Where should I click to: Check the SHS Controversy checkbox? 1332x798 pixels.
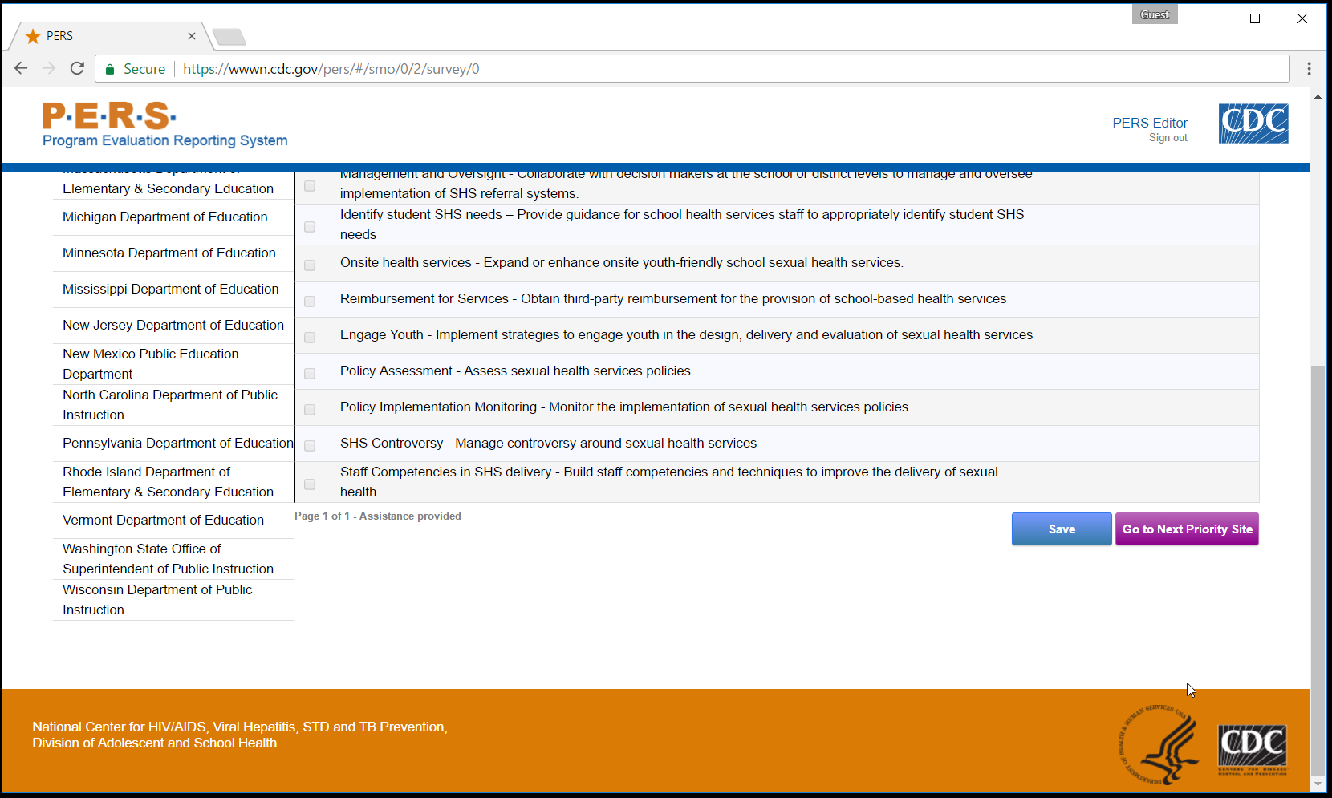[x=310, y=446]
